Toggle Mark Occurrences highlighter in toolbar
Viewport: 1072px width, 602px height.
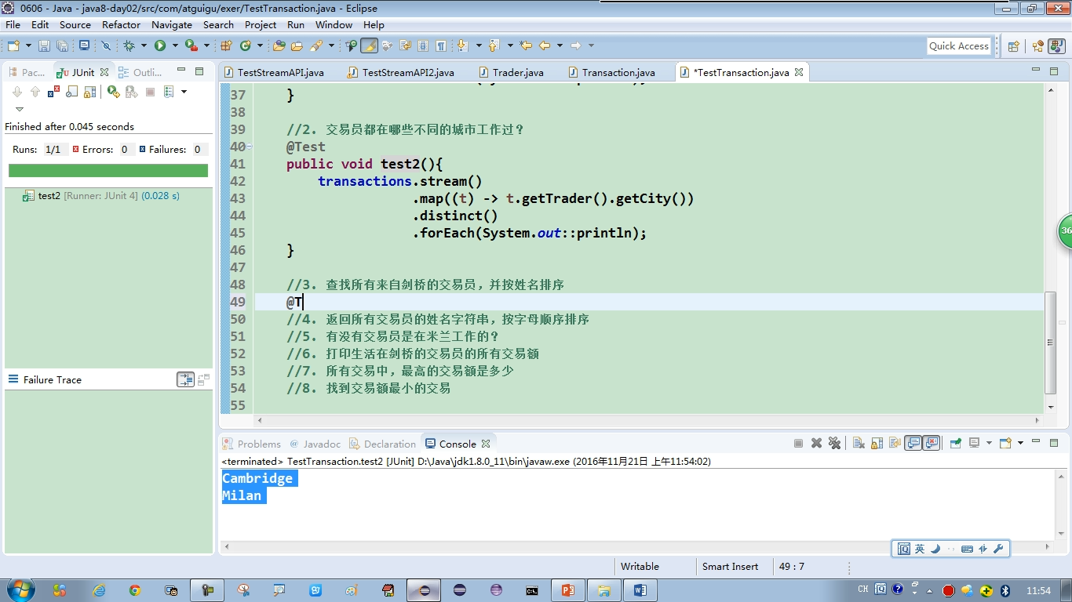[370, 46]
